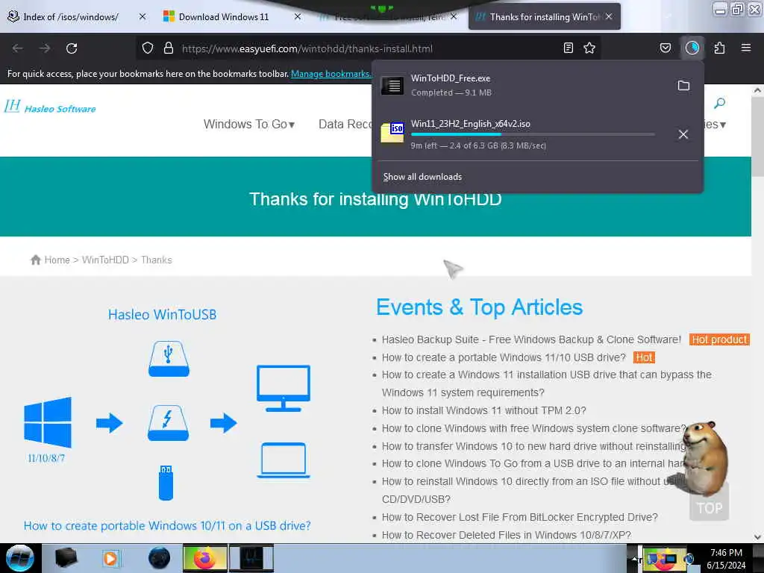This screenshot has width=764, height=573.
Task: Open the dark globe taskbar icon
Action: [160, 558]
